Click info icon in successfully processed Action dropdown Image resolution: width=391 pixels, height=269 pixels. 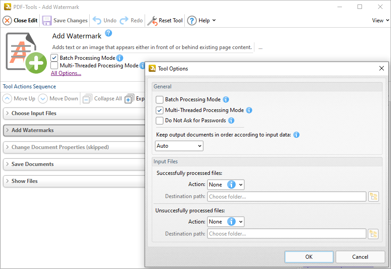point(231,185)
